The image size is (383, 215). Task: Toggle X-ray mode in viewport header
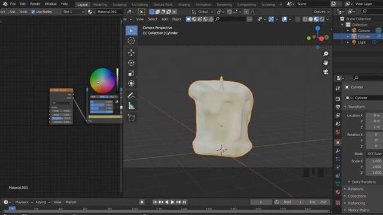click(x=297, y=19)
